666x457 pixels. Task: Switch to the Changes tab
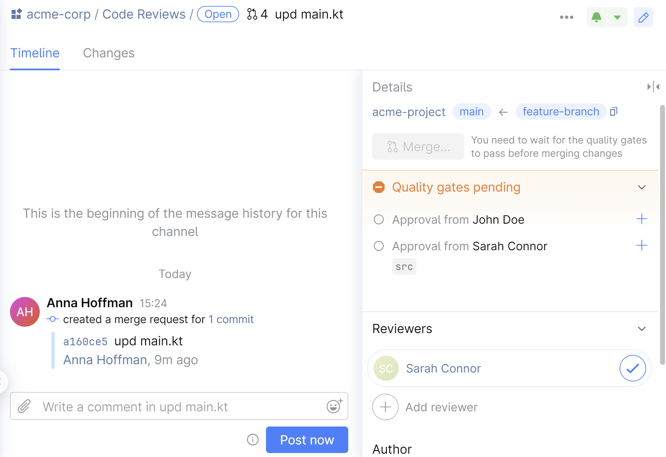click(x=108, y=53)
